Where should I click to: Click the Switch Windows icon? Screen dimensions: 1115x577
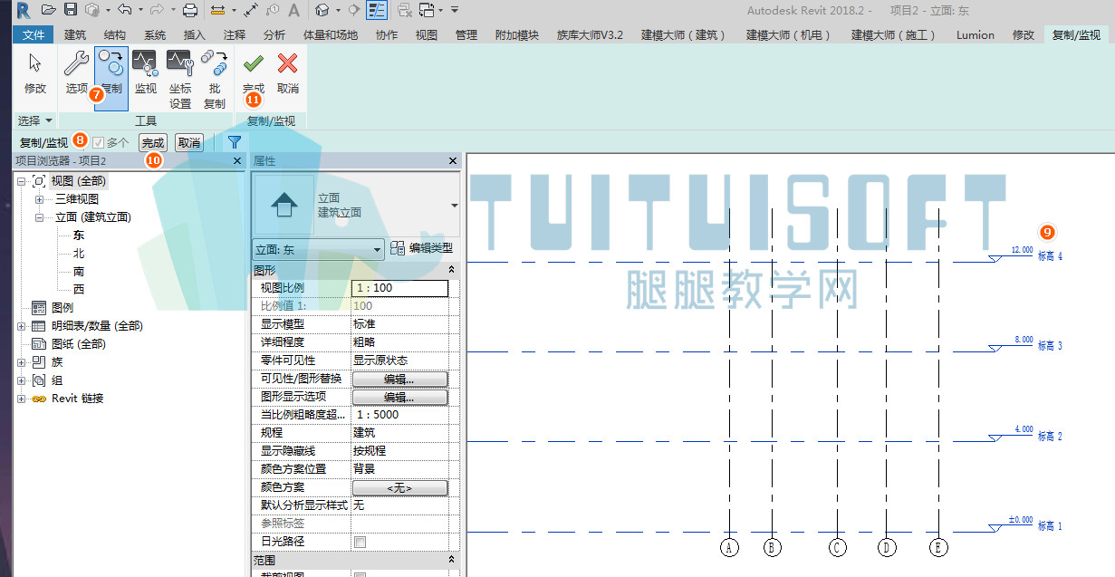428,10
